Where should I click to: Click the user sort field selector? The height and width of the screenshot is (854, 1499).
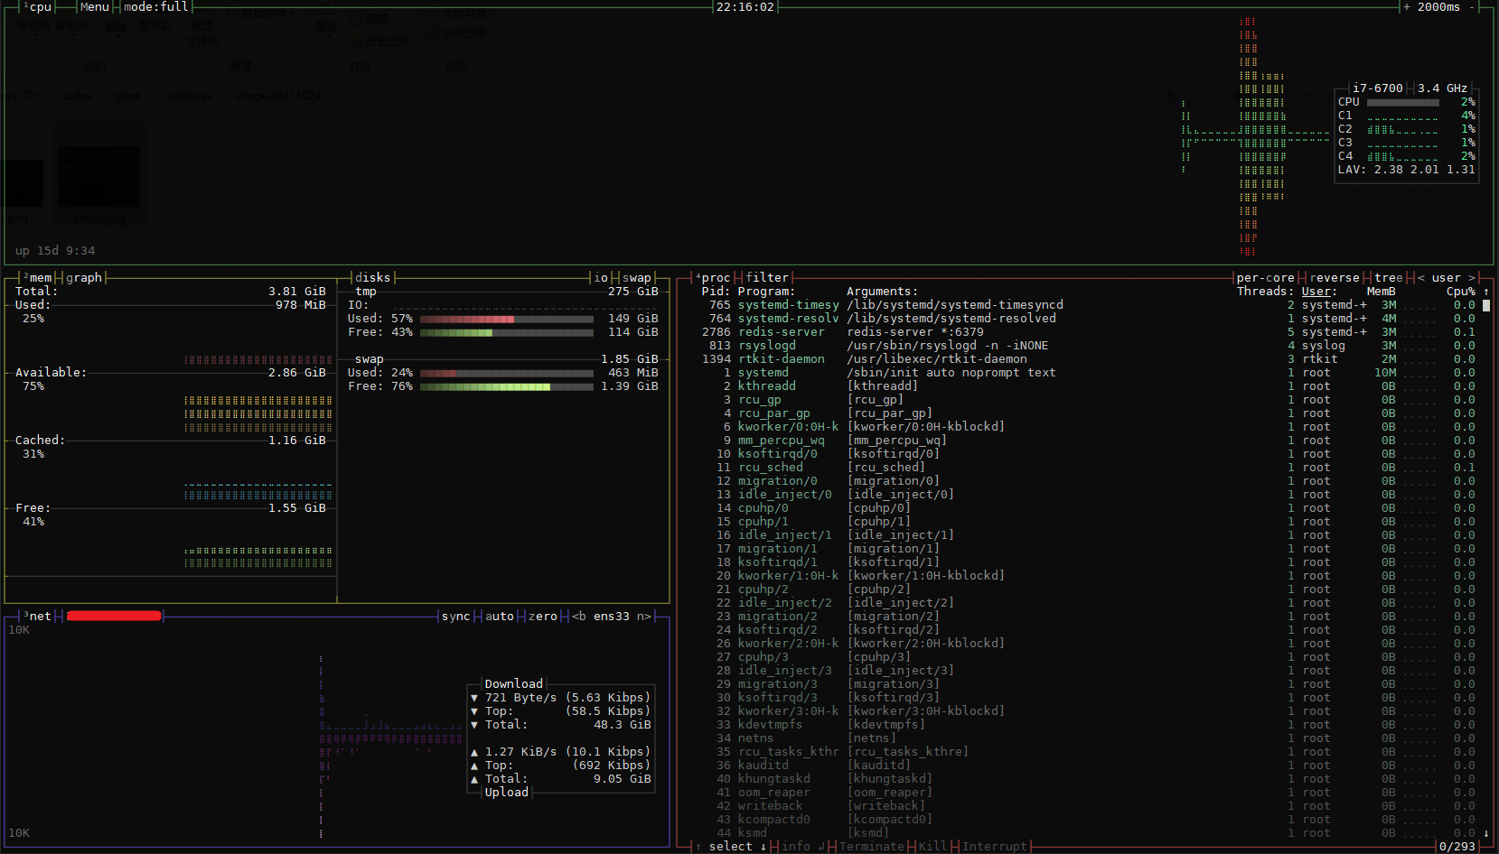[x=1447, y=278]
